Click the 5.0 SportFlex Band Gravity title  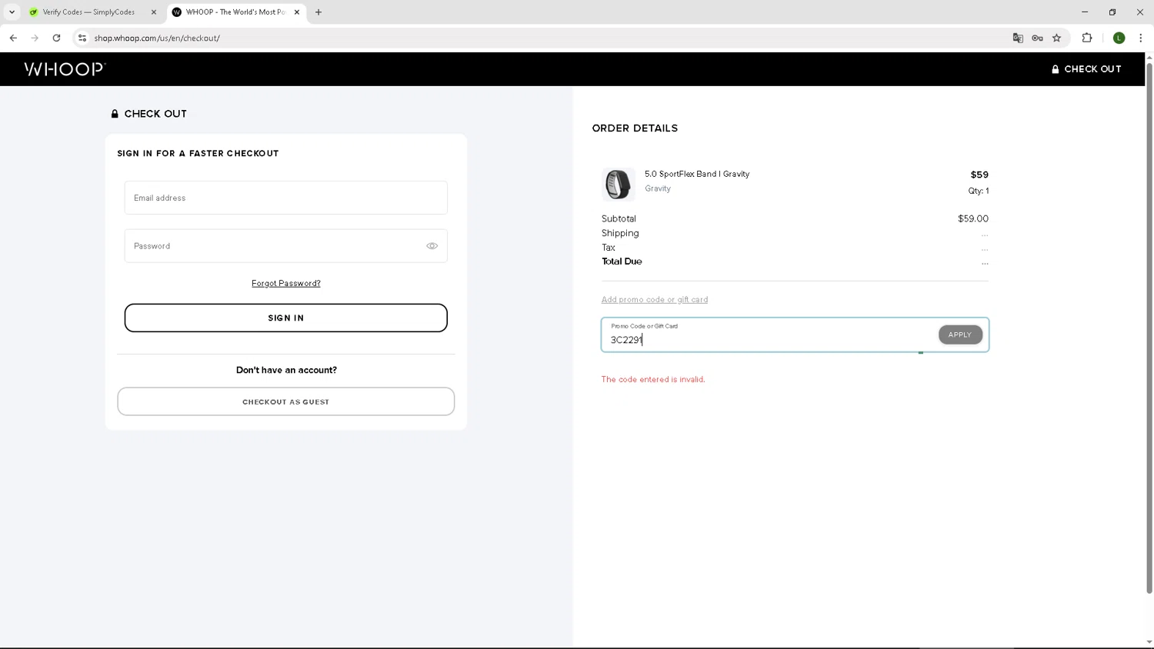[x=697, y=174]
